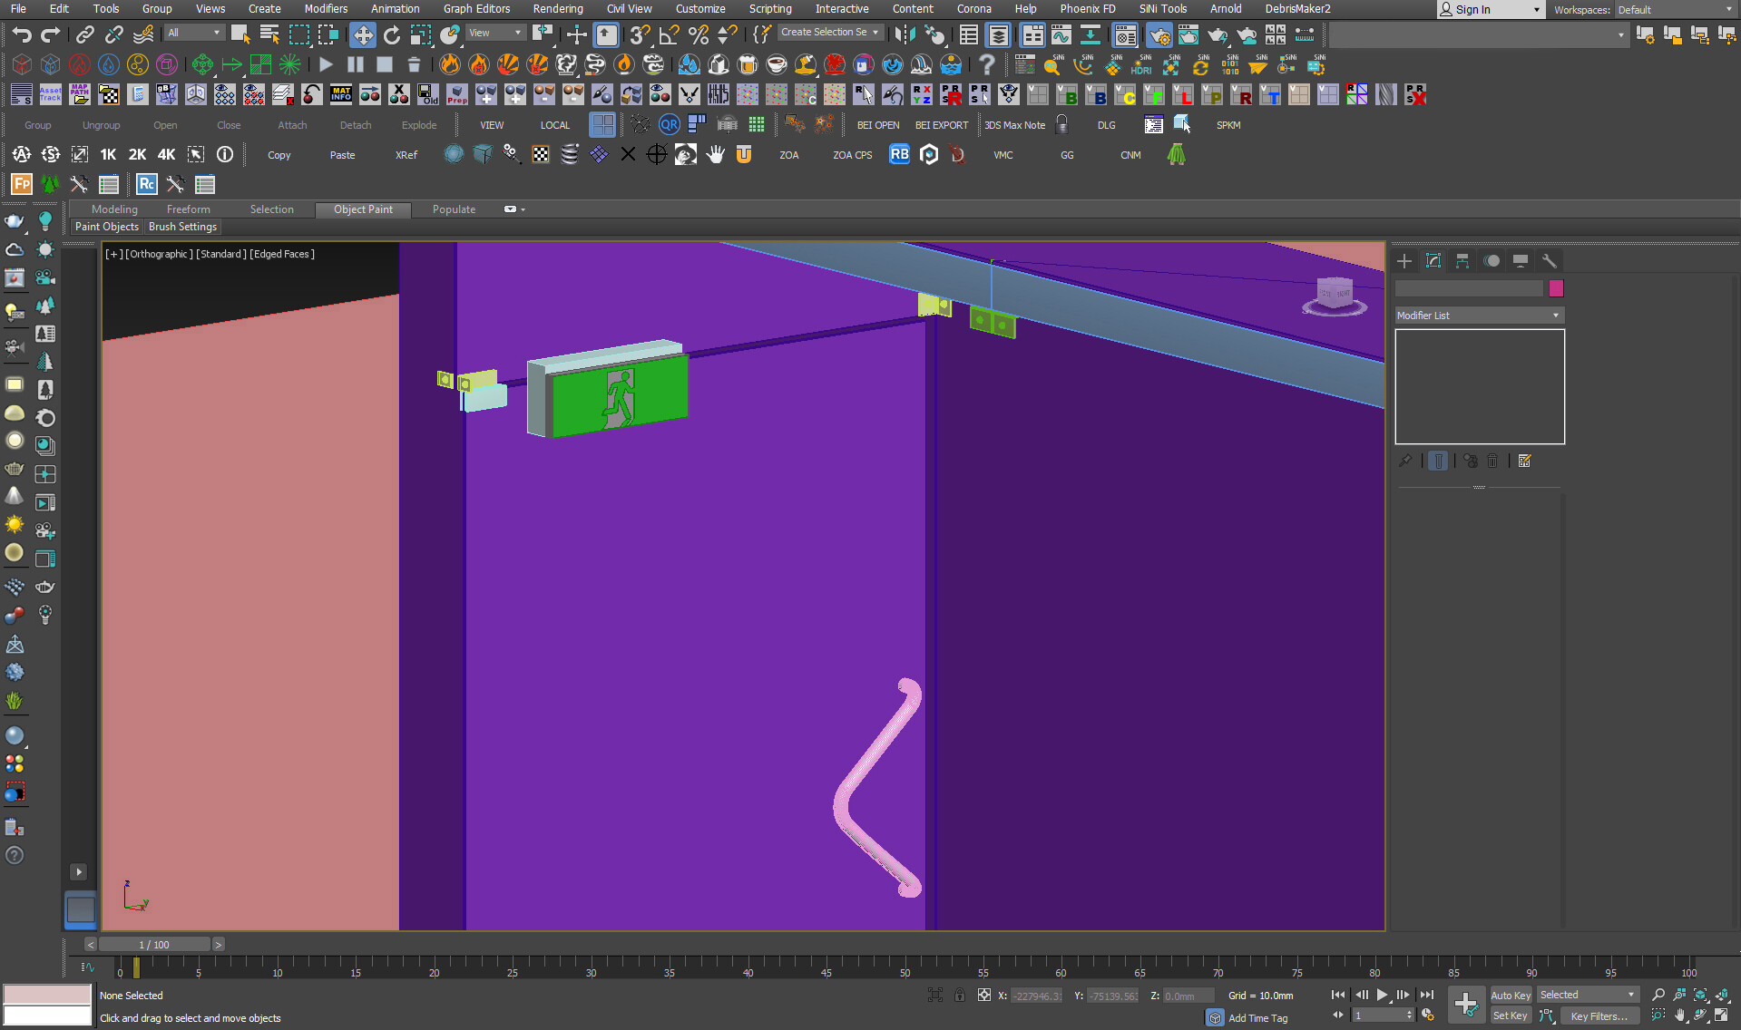Toggle Auto Key animation mode
Screen dimensions: 1741x1030
tap(1510, 995)
